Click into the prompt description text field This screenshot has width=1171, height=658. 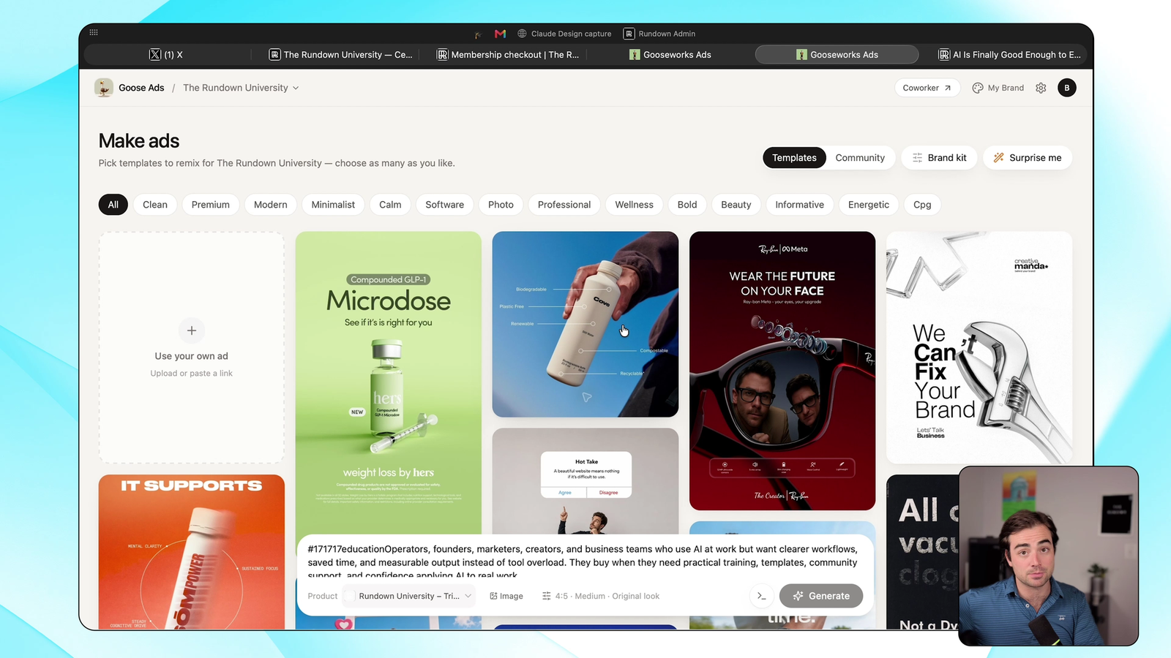coord(583,561)
